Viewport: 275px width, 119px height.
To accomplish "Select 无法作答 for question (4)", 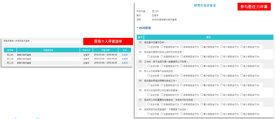I will (x=149, y=75).
